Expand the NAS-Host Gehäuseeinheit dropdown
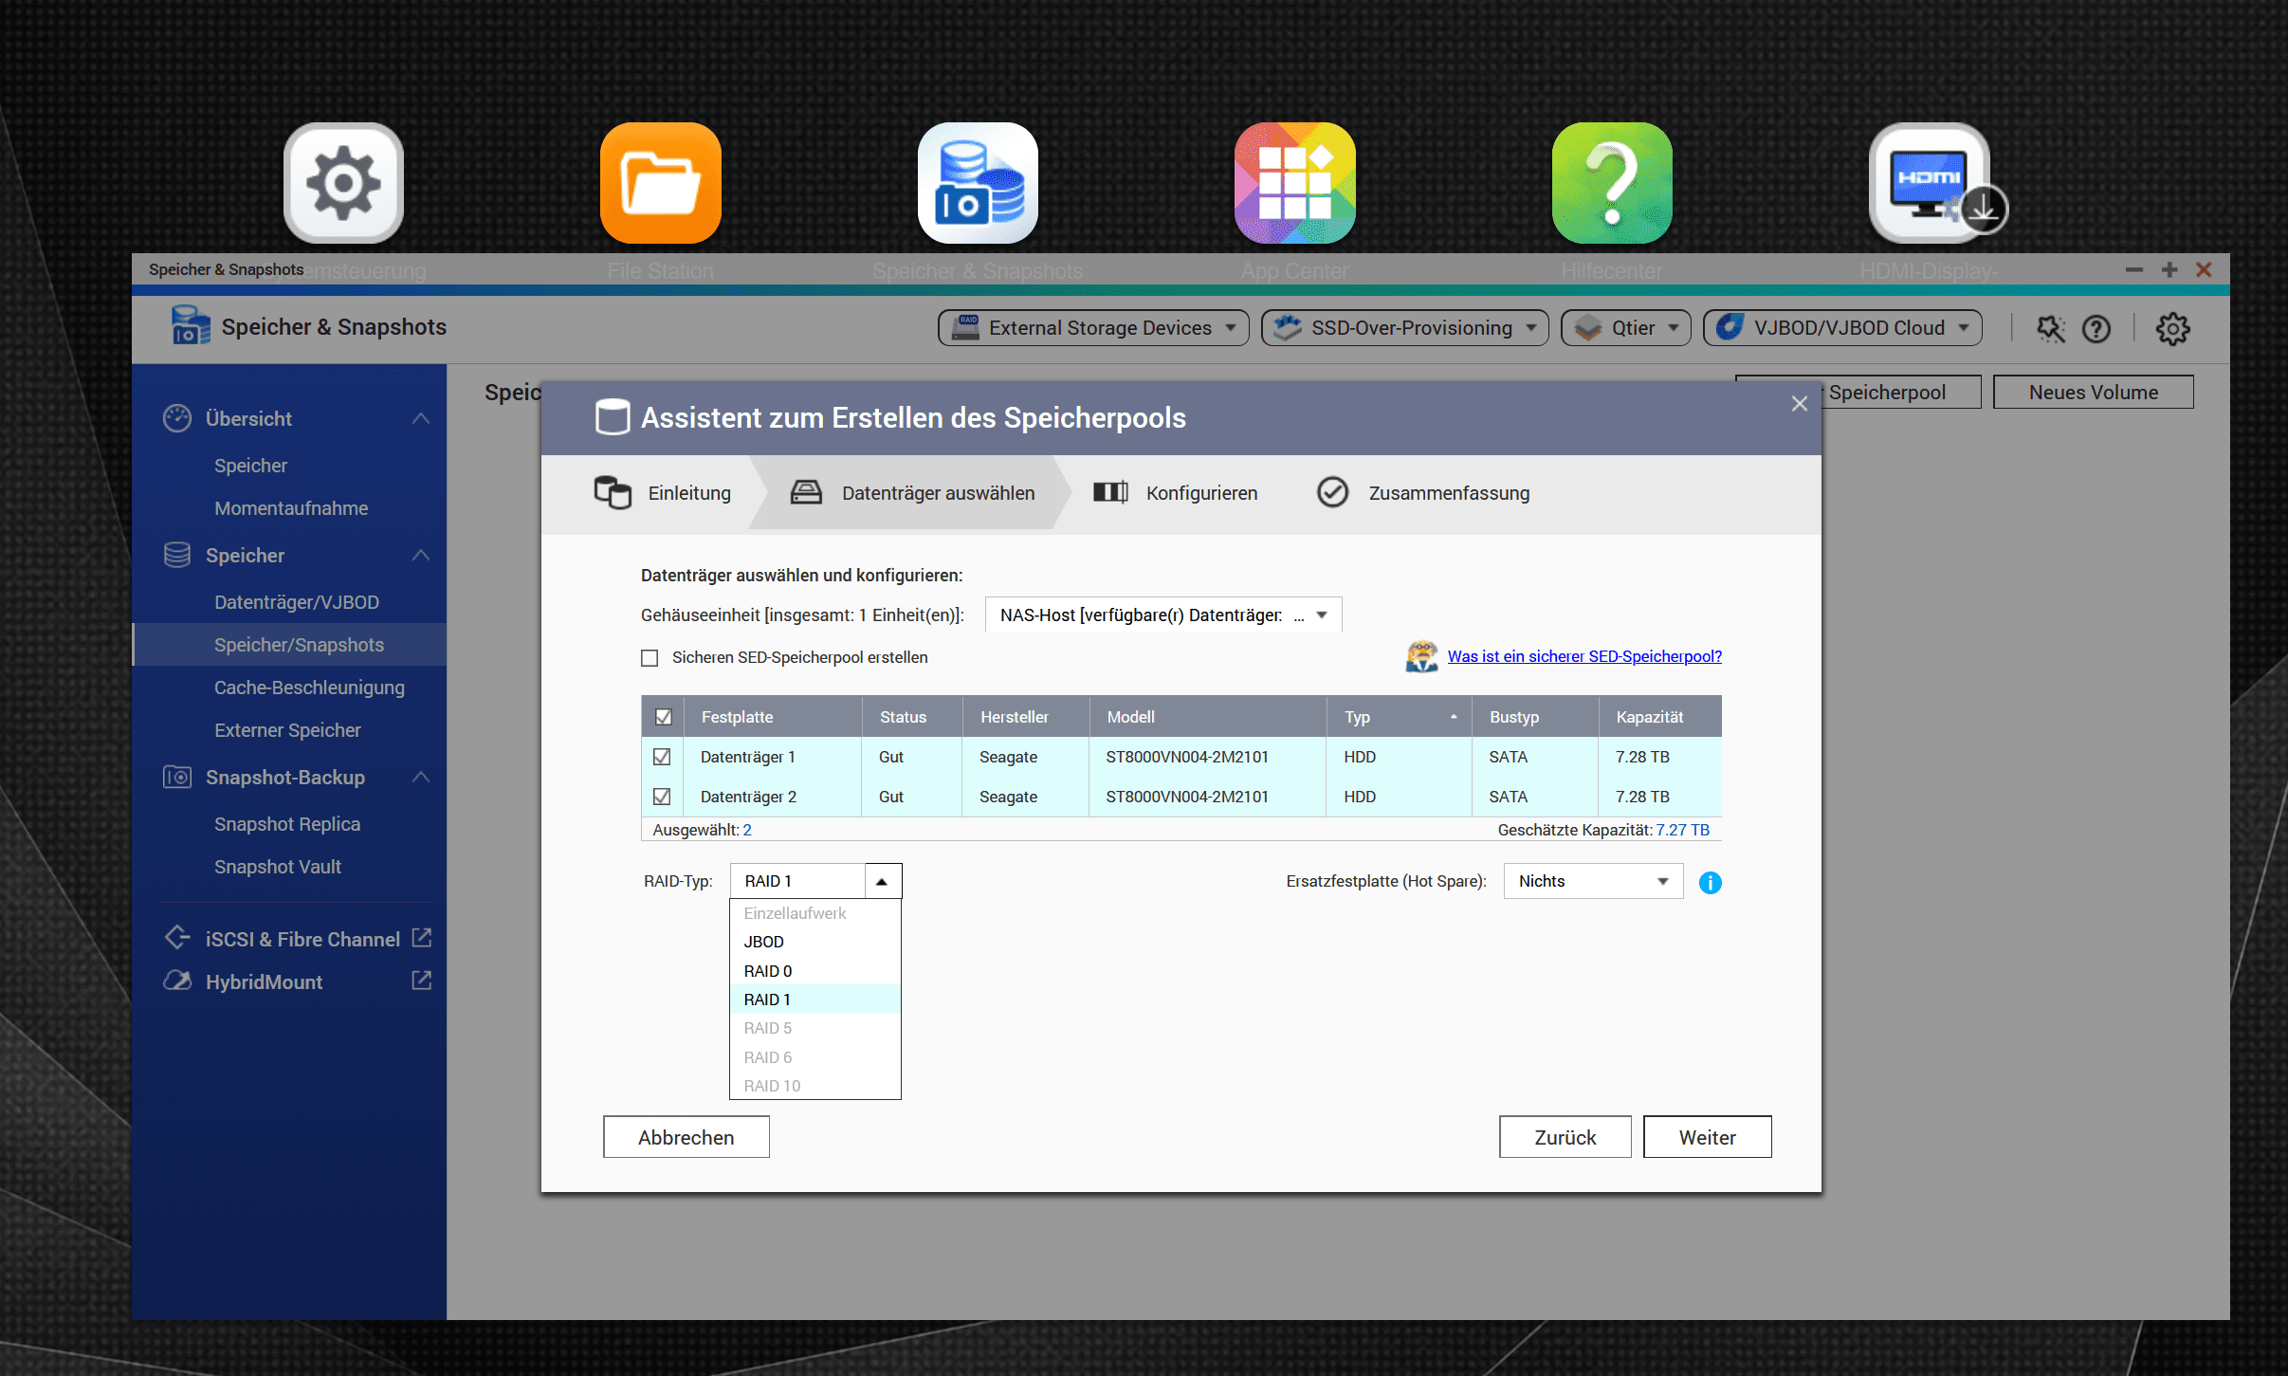The image size is (2288, 1376). point(1162,615)
